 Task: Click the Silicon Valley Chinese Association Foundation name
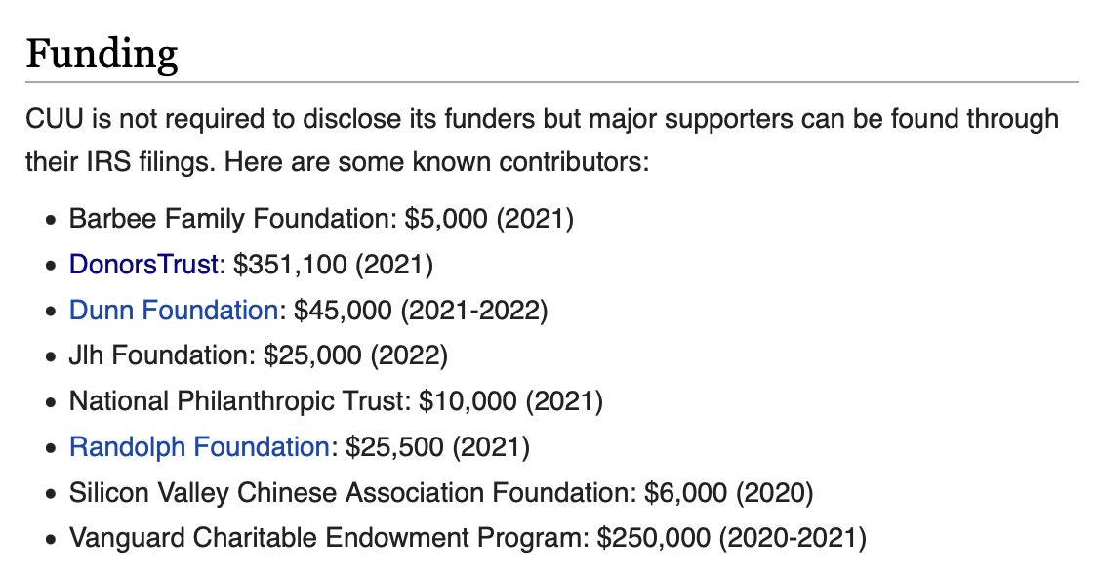tap(349, 493)
